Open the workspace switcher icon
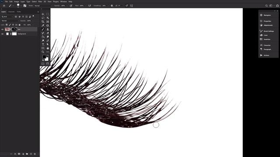This screenshot has height=157, width=280. tap(271, 6)
